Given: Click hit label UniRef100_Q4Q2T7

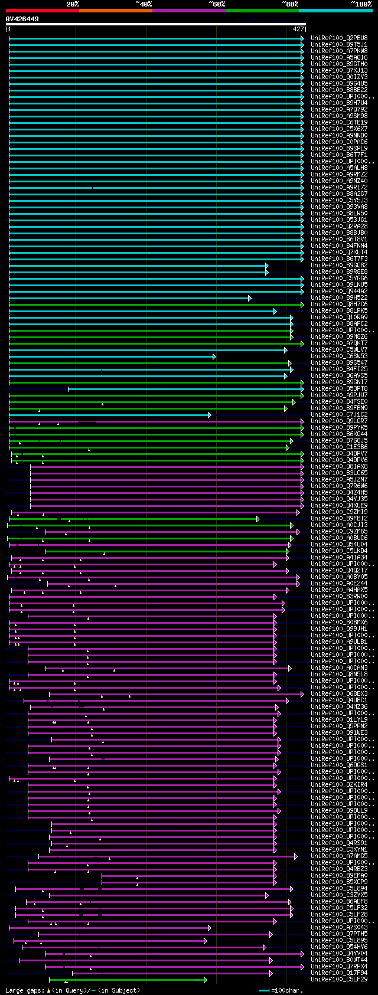Looking at the screenshot, I should coord(339,570).
